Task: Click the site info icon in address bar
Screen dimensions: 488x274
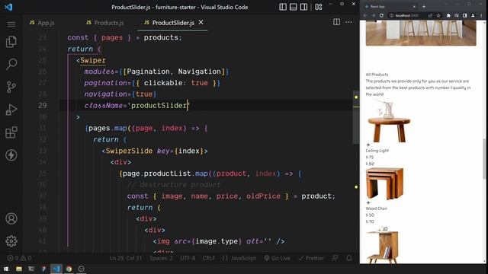Action: click(391, 15)
